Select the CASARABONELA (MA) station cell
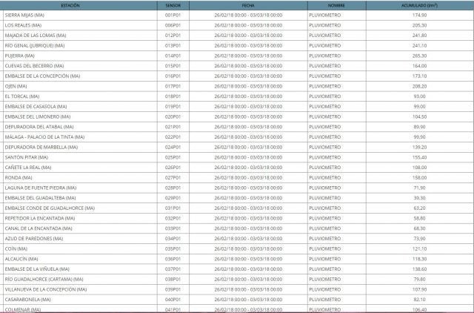This screenshot has width=474, height=313. pos(27,299)
